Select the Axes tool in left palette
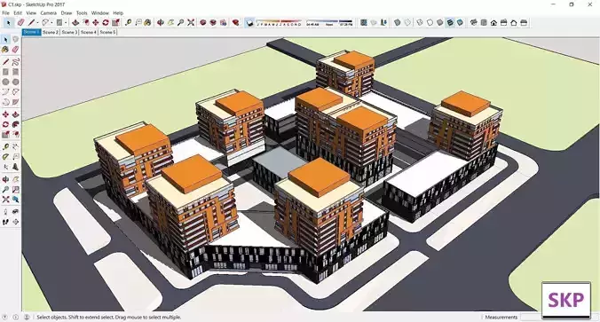Image resolution: width=600 pixels, height=322 pixels. (x=5, y=167)
